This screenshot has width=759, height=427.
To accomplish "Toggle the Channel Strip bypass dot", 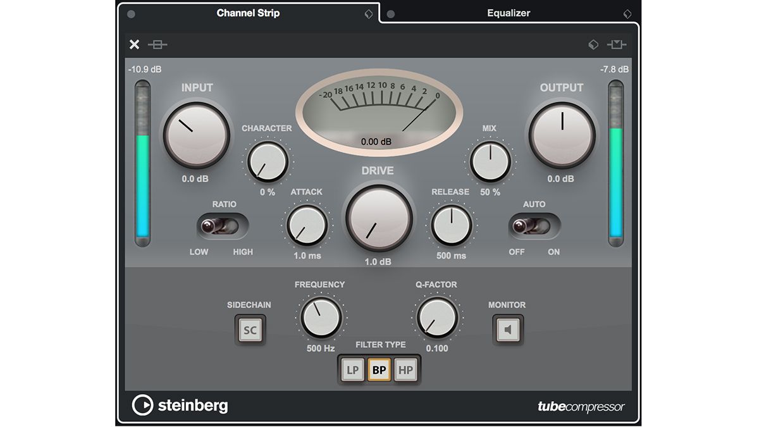I will pyautogui.click(x=131, y=14).
